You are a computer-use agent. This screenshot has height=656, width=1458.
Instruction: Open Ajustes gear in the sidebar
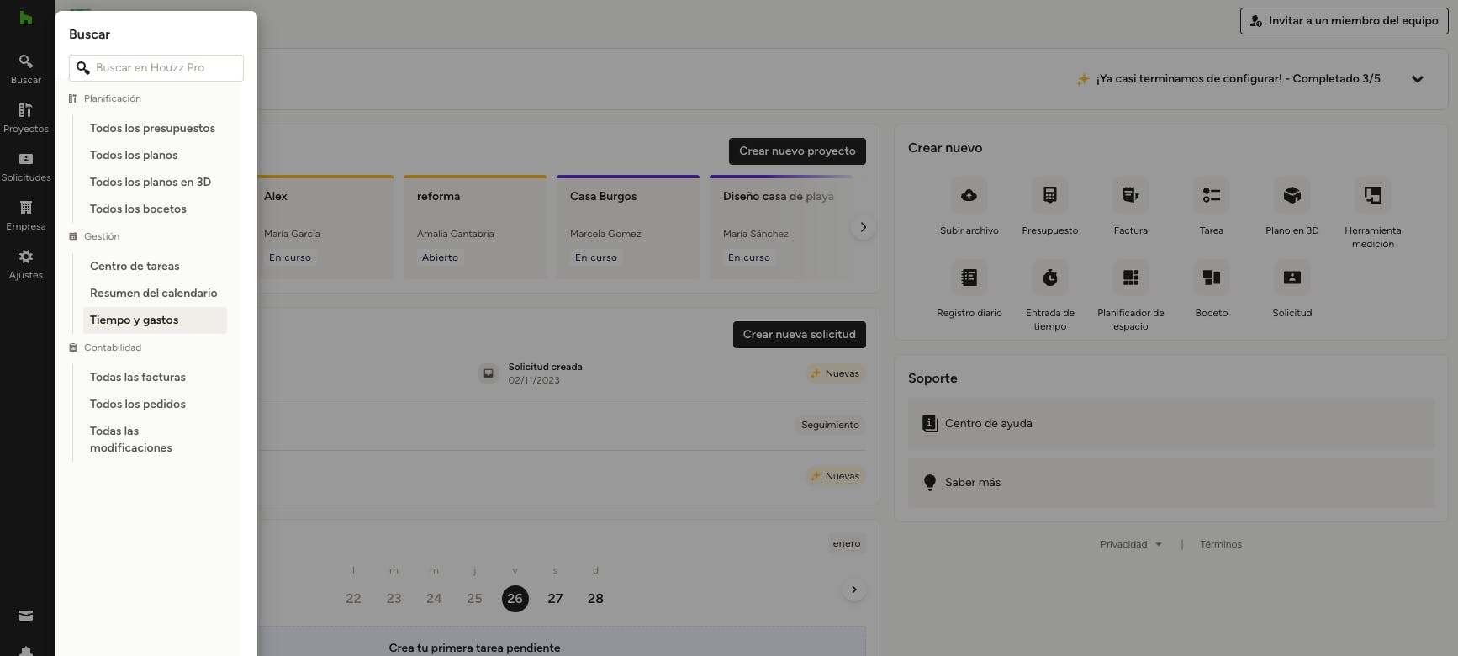coord(26,263)
